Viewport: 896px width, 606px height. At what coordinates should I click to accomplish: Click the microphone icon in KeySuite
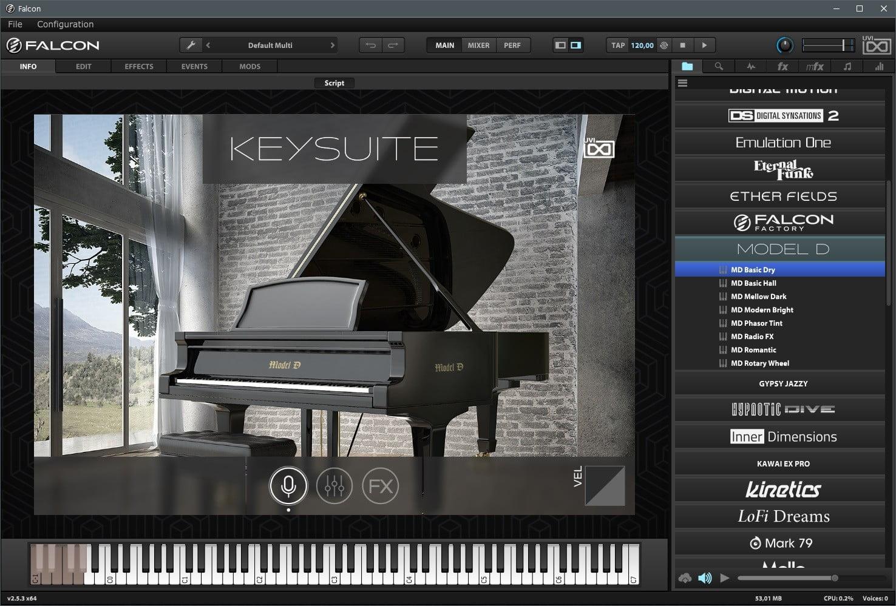(288, 485)
